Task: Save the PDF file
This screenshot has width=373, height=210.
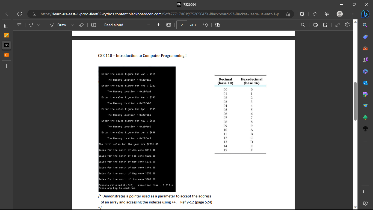Action: point(325,25)
